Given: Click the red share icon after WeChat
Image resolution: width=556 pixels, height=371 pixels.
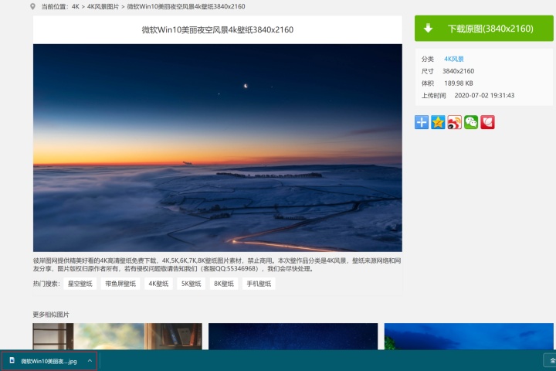Looking at the screenshot, I should click(x=487, y=122).
